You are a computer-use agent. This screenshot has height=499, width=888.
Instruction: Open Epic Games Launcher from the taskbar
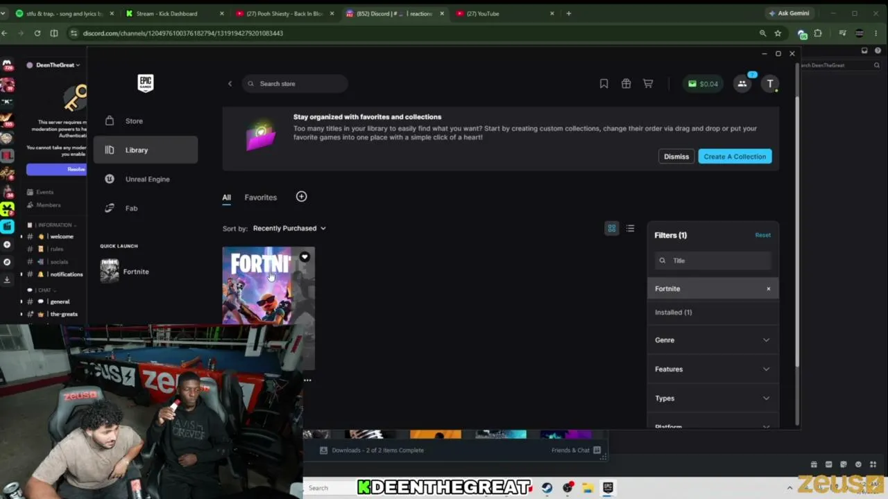tap(608, 488)
